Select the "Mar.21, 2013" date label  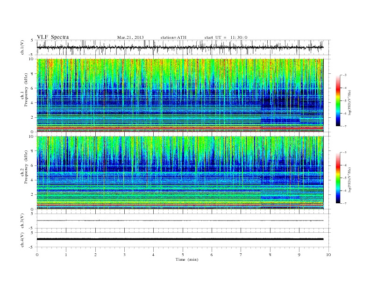pos(130,37)
